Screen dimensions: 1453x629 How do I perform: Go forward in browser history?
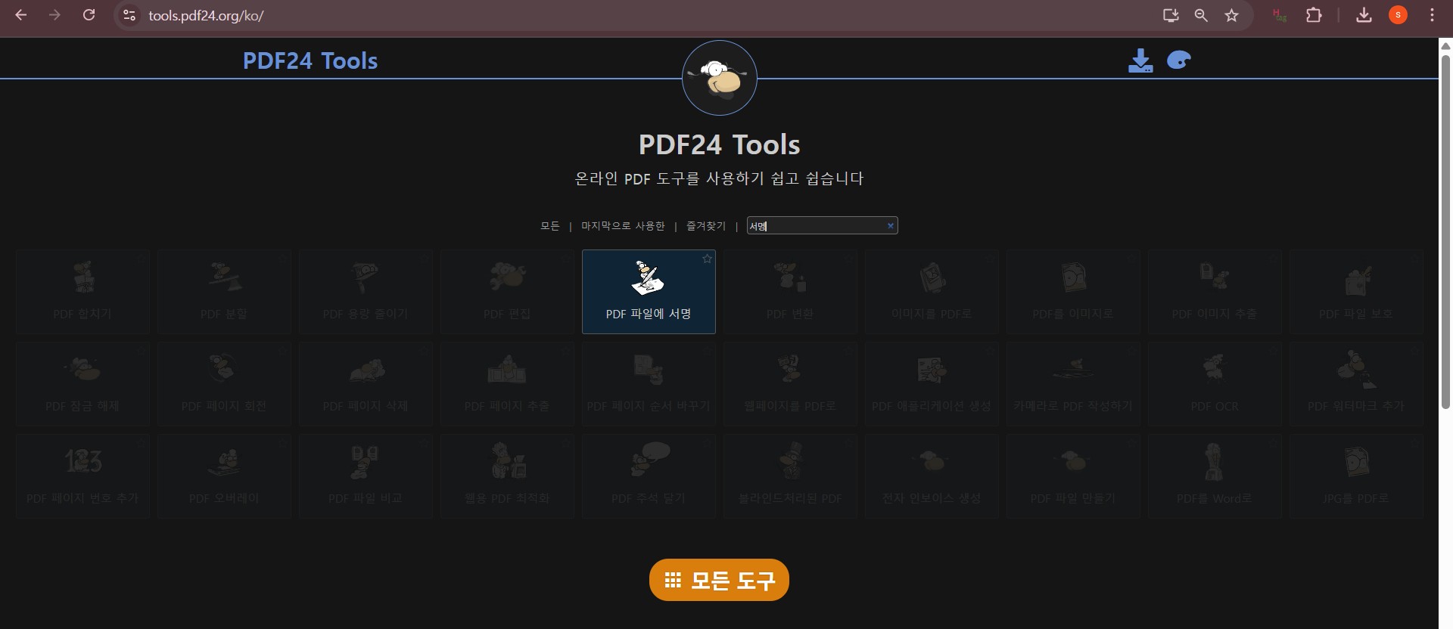click(x=54, y=15)
